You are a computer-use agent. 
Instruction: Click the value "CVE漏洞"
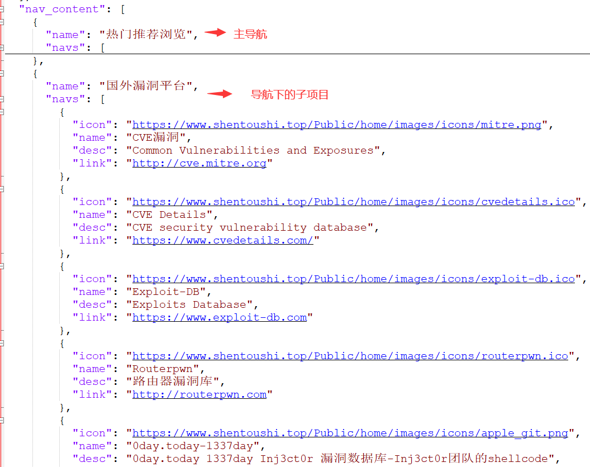(x=156, y=137)
